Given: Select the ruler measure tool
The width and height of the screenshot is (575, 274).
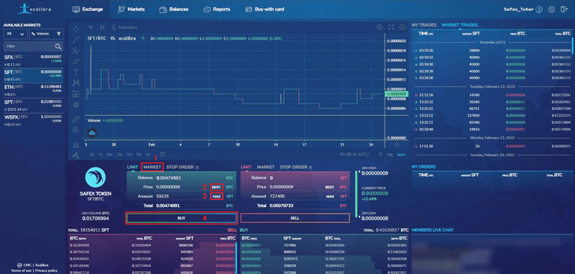Looking at the screenshot, I should 76,119.
